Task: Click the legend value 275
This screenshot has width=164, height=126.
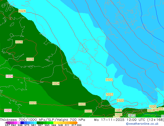Action: point(27,125)
